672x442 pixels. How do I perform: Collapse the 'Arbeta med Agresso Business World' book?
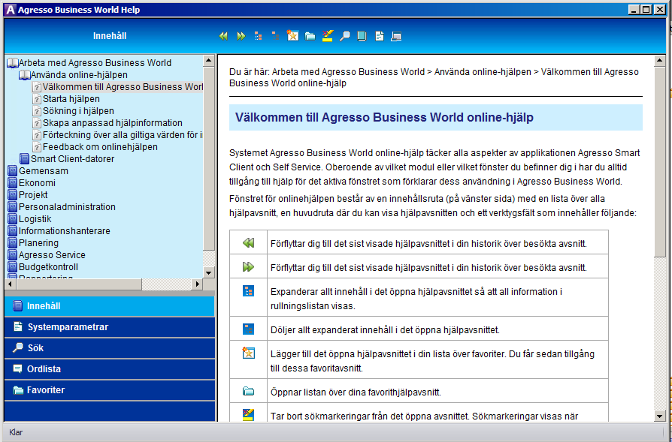click(13, 63)
